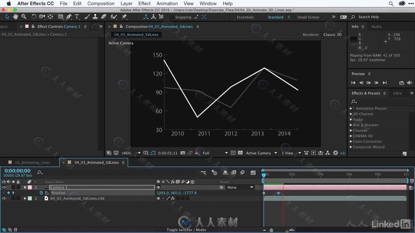Viewport: 415px width, 233px height.
Task: Click the Position value 1101.0,360.0,-1777.8
Action: pyautogui.click(x=177, y=193)
